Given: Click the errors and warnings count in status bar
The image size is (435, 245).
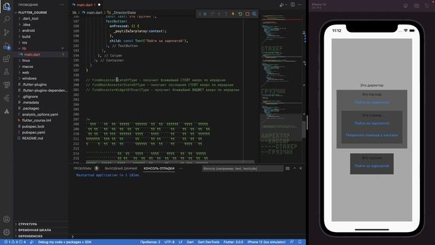Looking at the screenshot, I should 16,242.
